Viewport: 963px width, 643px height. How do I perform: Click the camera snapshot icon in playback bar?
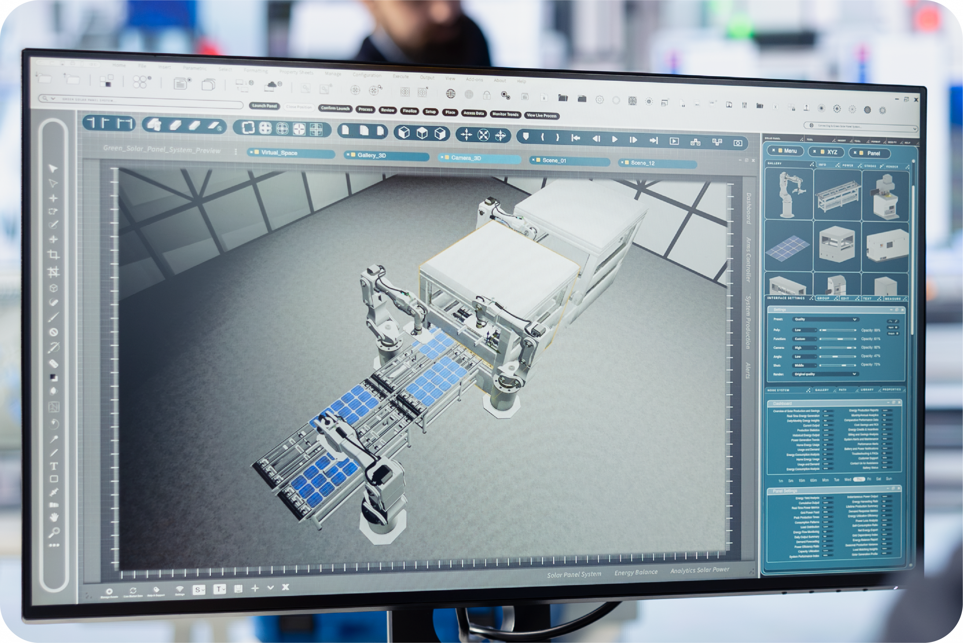tap(738, 143)
